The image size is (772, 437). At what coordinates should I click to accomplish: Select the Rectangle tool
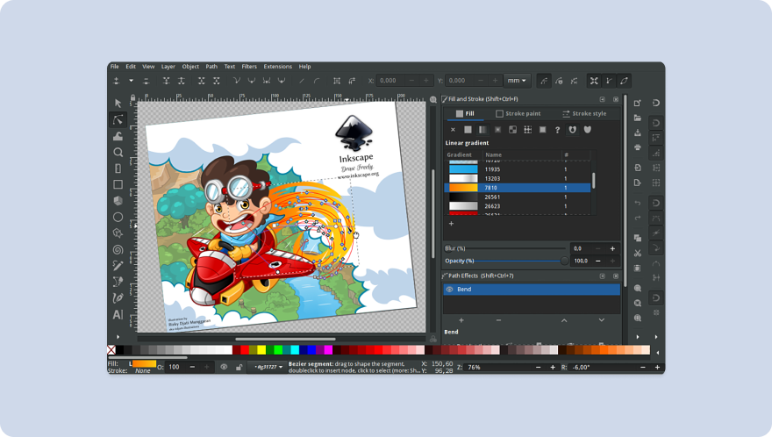tap(118, 184)
